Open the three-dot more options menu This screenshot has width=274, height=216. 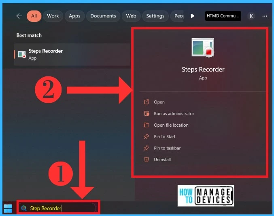click(265, 16)
